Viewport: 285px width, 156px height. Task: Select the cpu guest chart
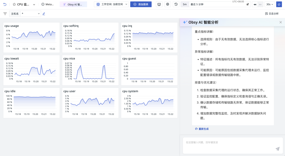coord(149,70)
